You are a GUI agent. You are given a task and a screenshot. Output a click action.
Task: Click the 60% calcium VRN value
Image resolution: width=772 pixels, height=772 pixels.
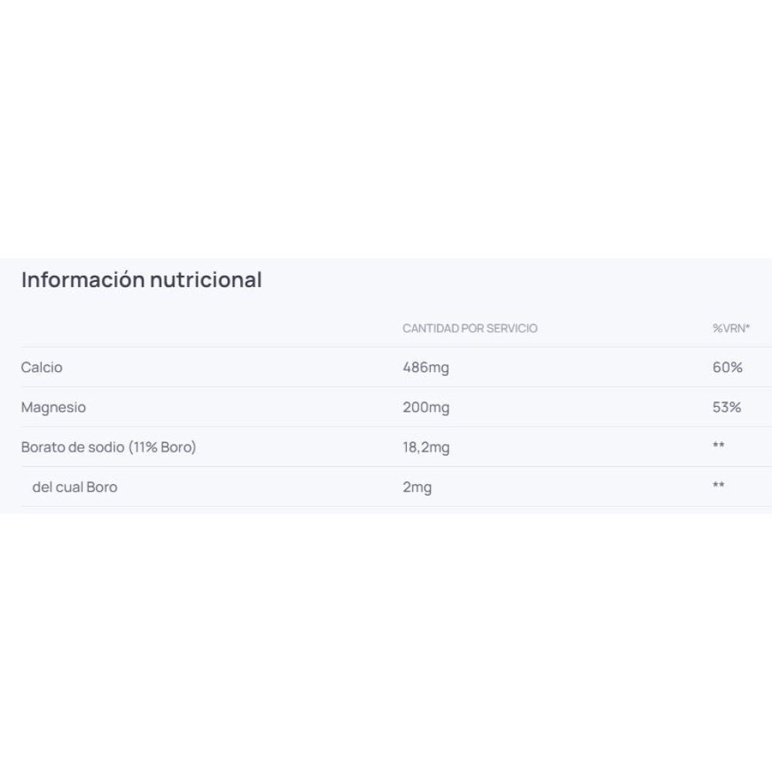click(727, 367)
